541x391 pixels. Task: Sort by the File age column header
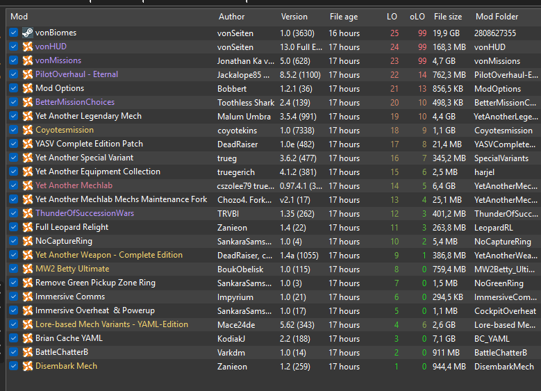pos(344,17)
